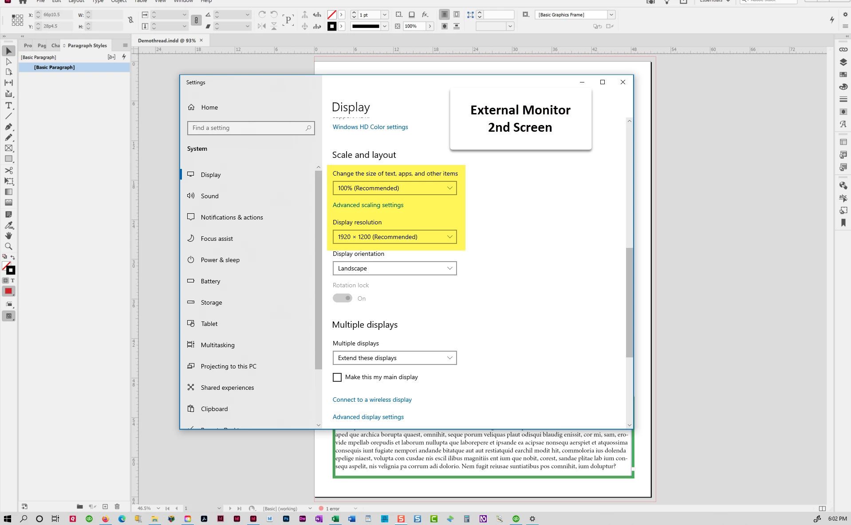851x525 pixels.
Task: Switch to the Demothread.indd document tab
Action: point(167,40)
